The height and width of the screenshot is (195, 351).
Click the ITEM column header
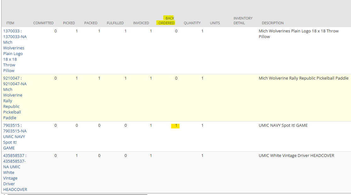pyautogui.click(x=10, y=23)
